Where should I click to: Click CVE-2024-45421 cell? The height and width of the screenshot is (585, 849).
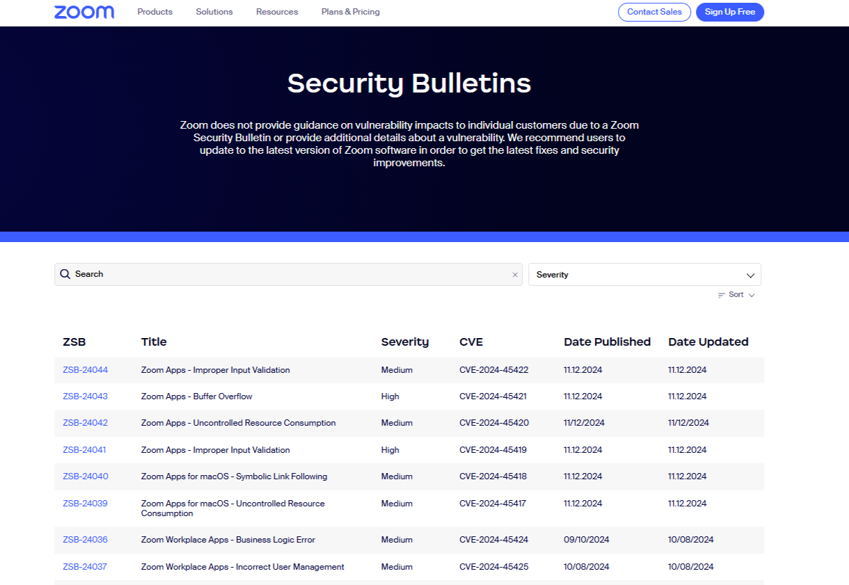493,396
